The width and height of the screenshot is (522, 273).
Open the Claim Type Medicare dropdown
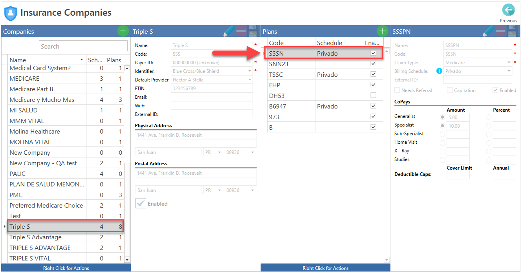[x=509, y=63]
